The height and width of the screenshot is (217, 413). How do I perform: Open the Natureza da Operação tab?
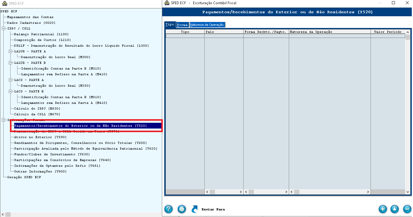[x=207, y=25]
